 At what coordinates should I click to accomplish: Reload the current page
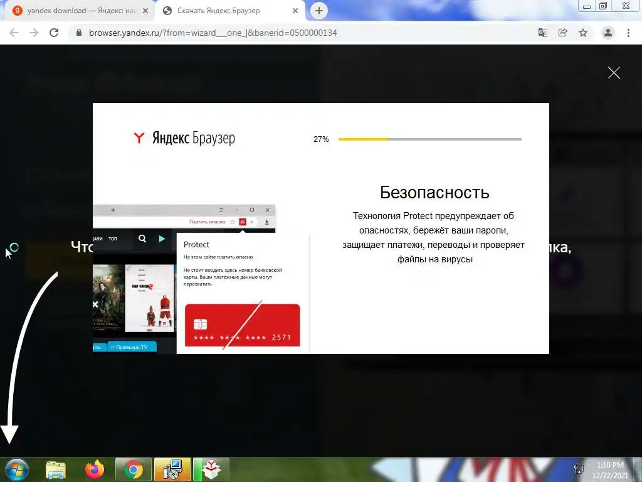54,33
